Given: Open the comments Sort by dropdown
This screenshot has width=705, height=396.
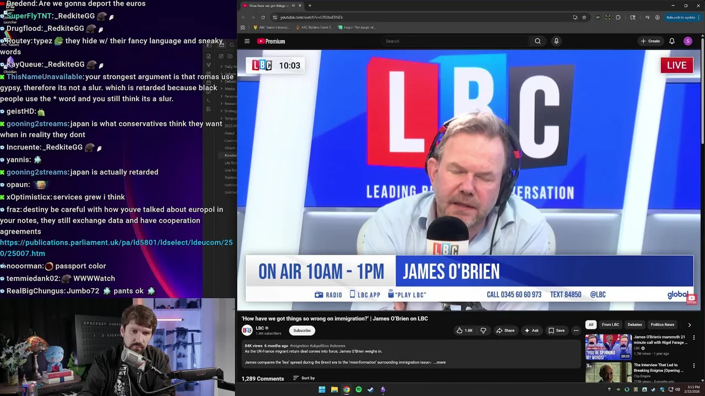Looking at the screenshot, I should click(x=304, y=378).
